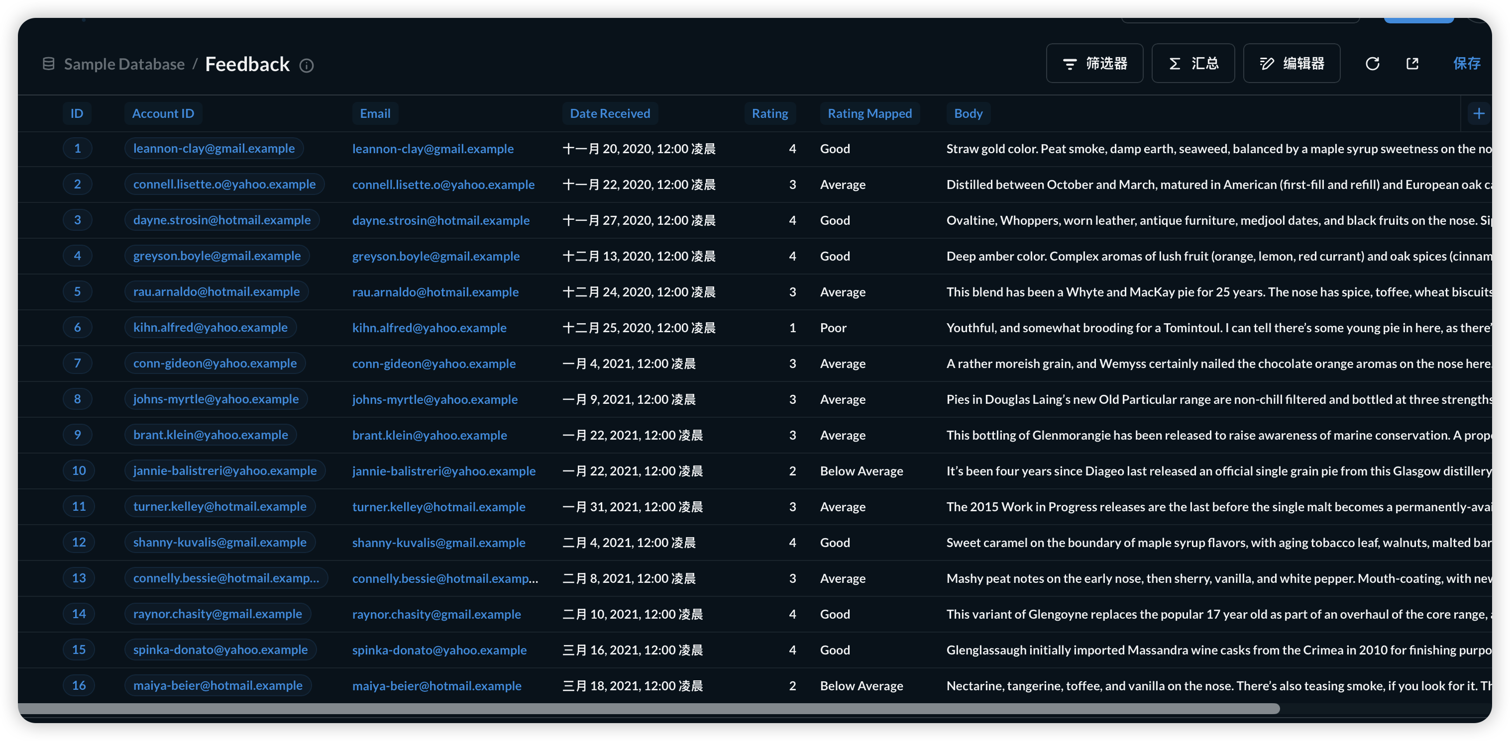Click Below Average cell in row 16
The width and height of the screenshot is (1510, 741).
[x=862, y=685]
